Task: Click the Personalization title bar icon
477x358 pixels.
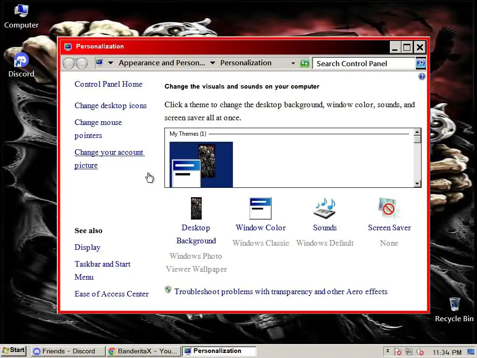Action: click(x=68, y=47)
